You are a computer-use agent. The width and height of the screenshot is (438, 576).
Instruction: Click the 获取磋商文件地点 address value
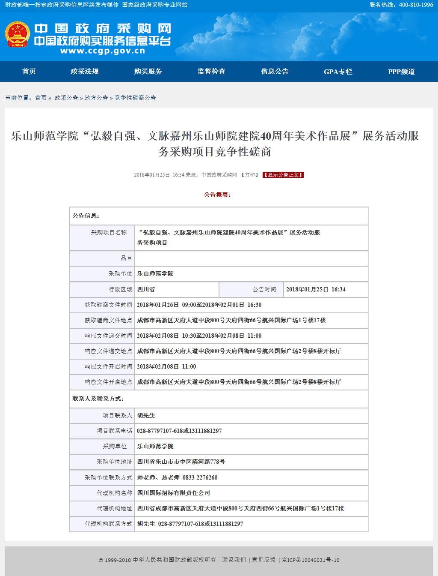coord(231,320)
